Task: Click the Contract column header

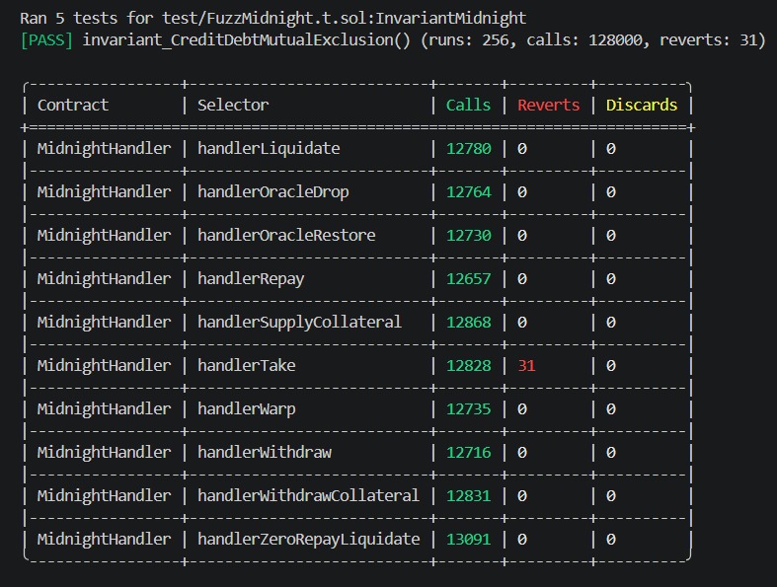Action: 73,105
